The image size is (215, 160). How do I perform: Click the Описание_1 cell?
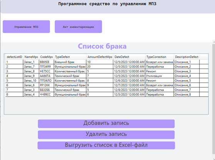[x=186, y=62]
